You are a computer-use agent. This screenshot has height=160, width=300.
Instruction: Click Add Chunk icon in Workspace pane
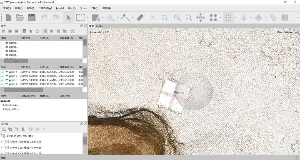point(3,129)
